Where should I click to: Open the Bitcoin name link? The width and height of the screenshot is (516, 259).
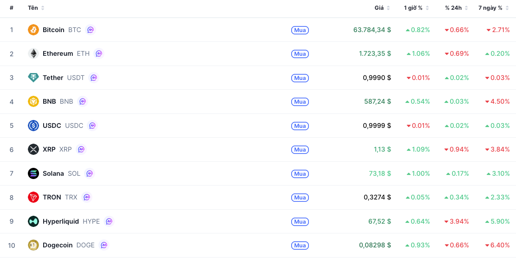(x=53, y=30)
